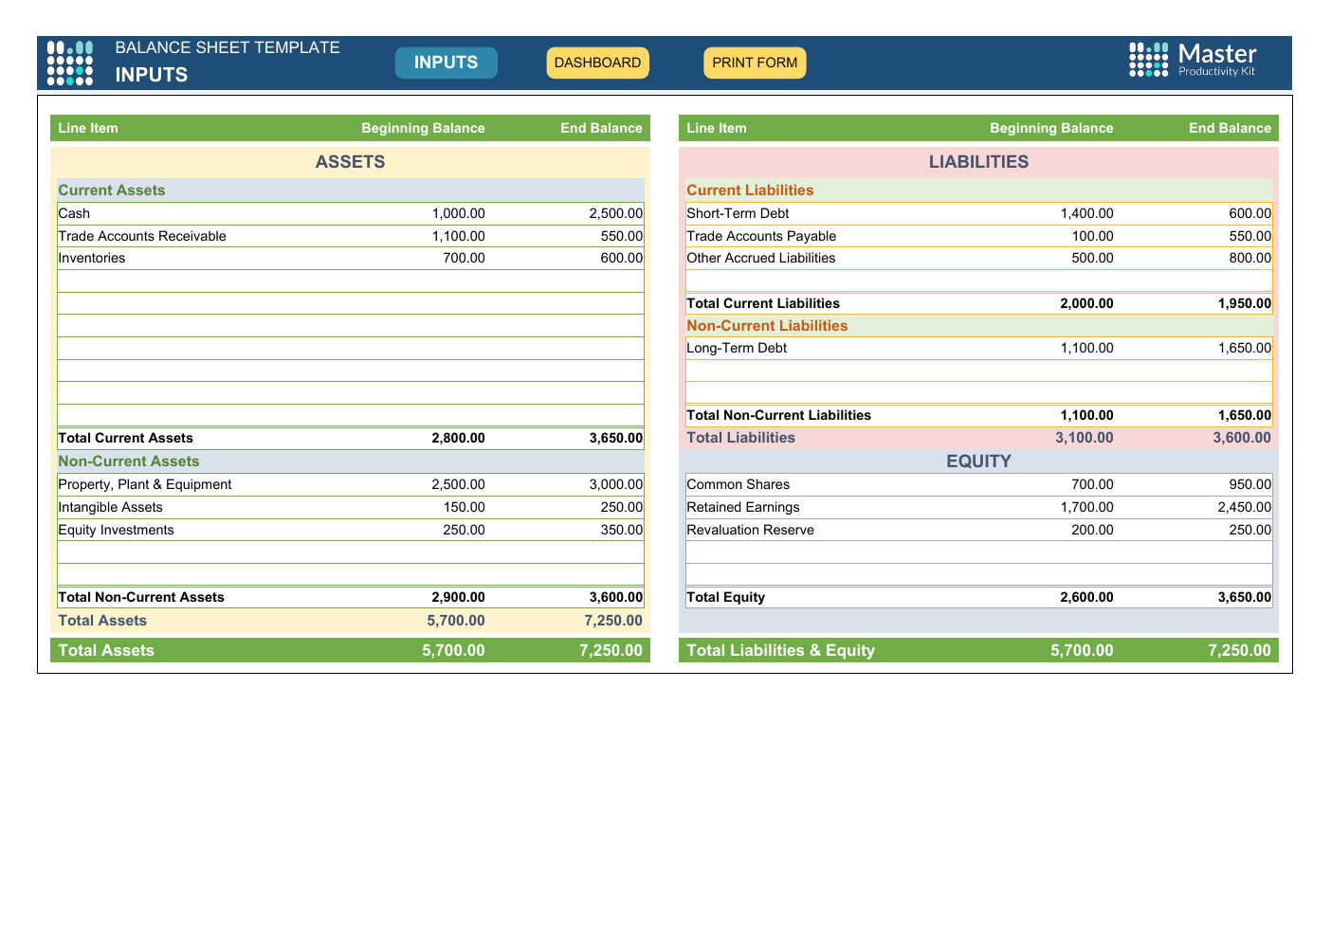Click the Non-Current Liabilities subheading
The image size is (1331, 941).
pyautogui.click(x=767, y=326)
